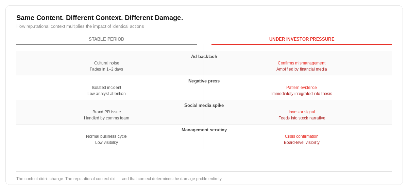Click 'Low visibility' text
Screen dimensions: 408x190
[x=106, y=142]
